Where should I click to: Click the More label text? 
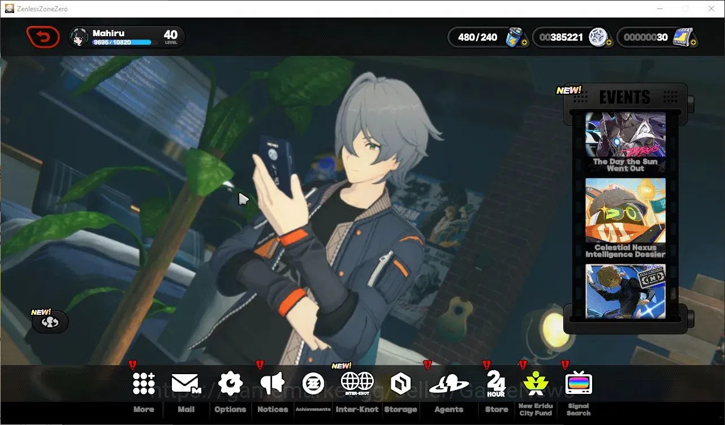coord(144,409)
